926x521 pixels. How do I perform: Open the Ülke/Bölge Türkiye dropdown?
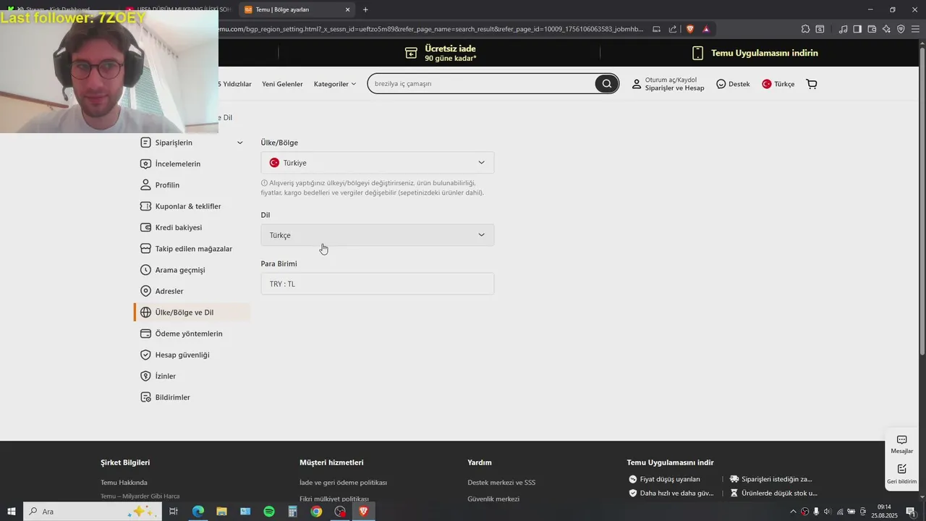coord(378,163)
